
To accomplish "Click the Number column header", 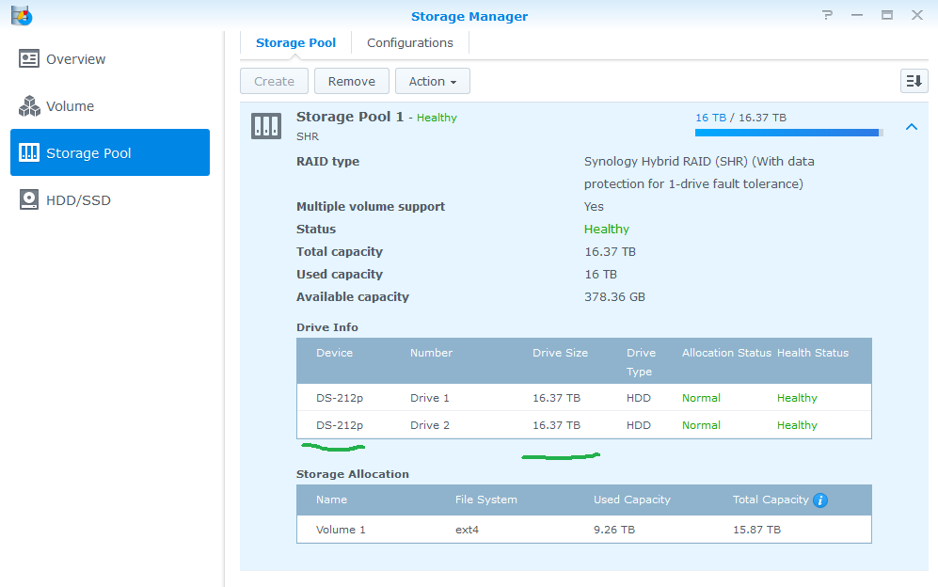I will tap(431, 353).
